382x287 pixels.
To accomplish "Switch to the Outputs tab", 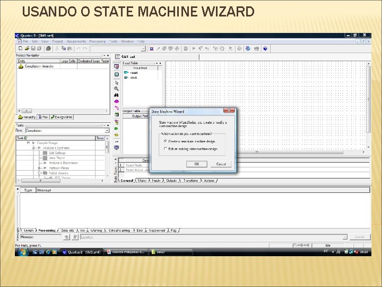I will click(171, 181).
